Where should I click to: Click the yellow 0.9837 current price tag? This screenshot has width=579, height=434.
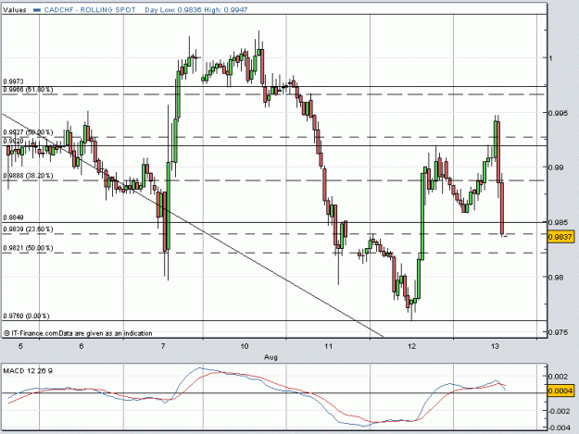pyautogui.click(x=560, y=237)
